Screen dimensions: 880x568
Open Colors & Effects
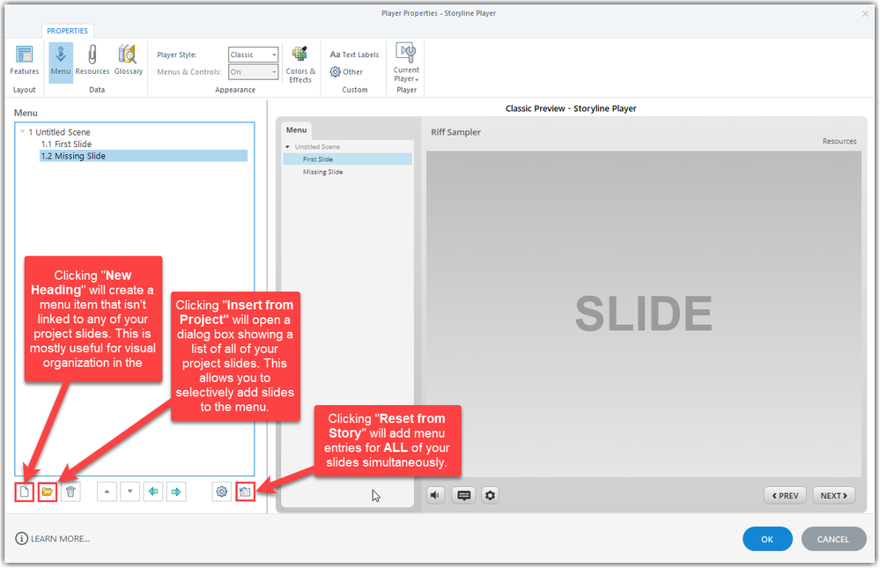pos(300,64)
